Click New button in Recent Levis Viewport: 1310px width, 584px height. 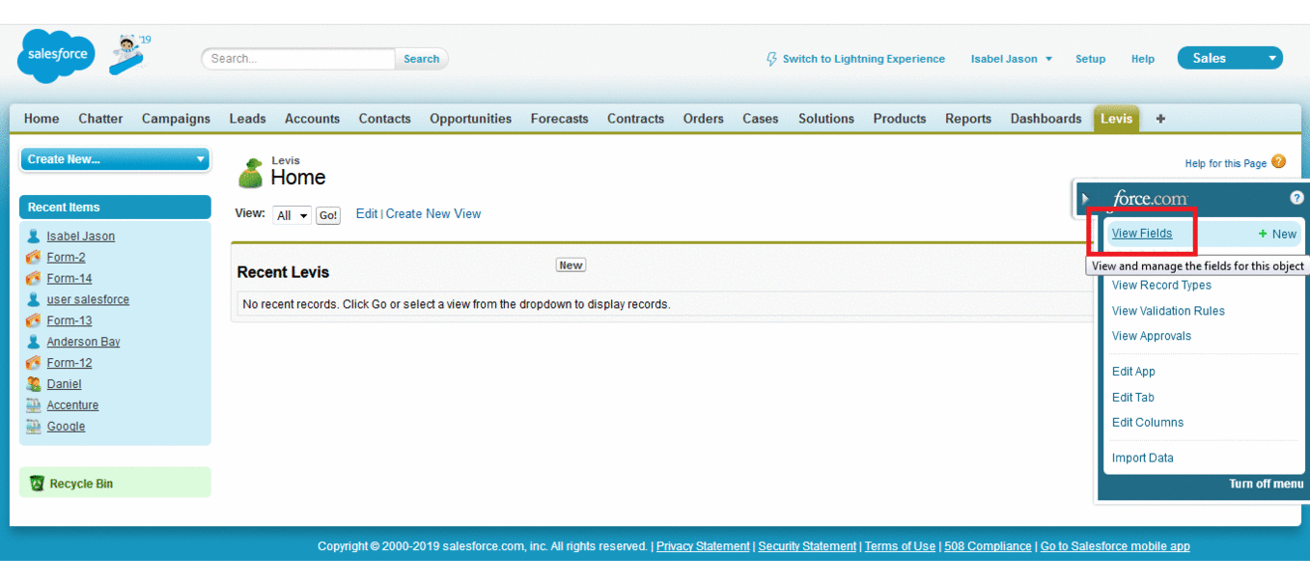tap(571, 265)
